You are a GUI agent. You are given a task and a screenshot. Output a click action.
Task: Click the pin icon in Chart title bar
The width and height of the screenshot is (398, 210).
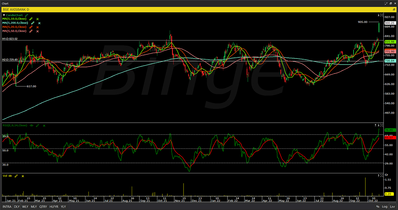[386, 3]
